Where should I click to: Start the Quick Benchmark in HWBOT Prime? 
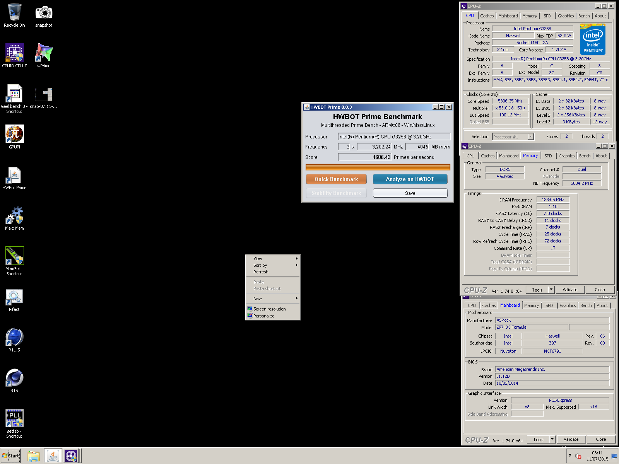click(336, 179)
